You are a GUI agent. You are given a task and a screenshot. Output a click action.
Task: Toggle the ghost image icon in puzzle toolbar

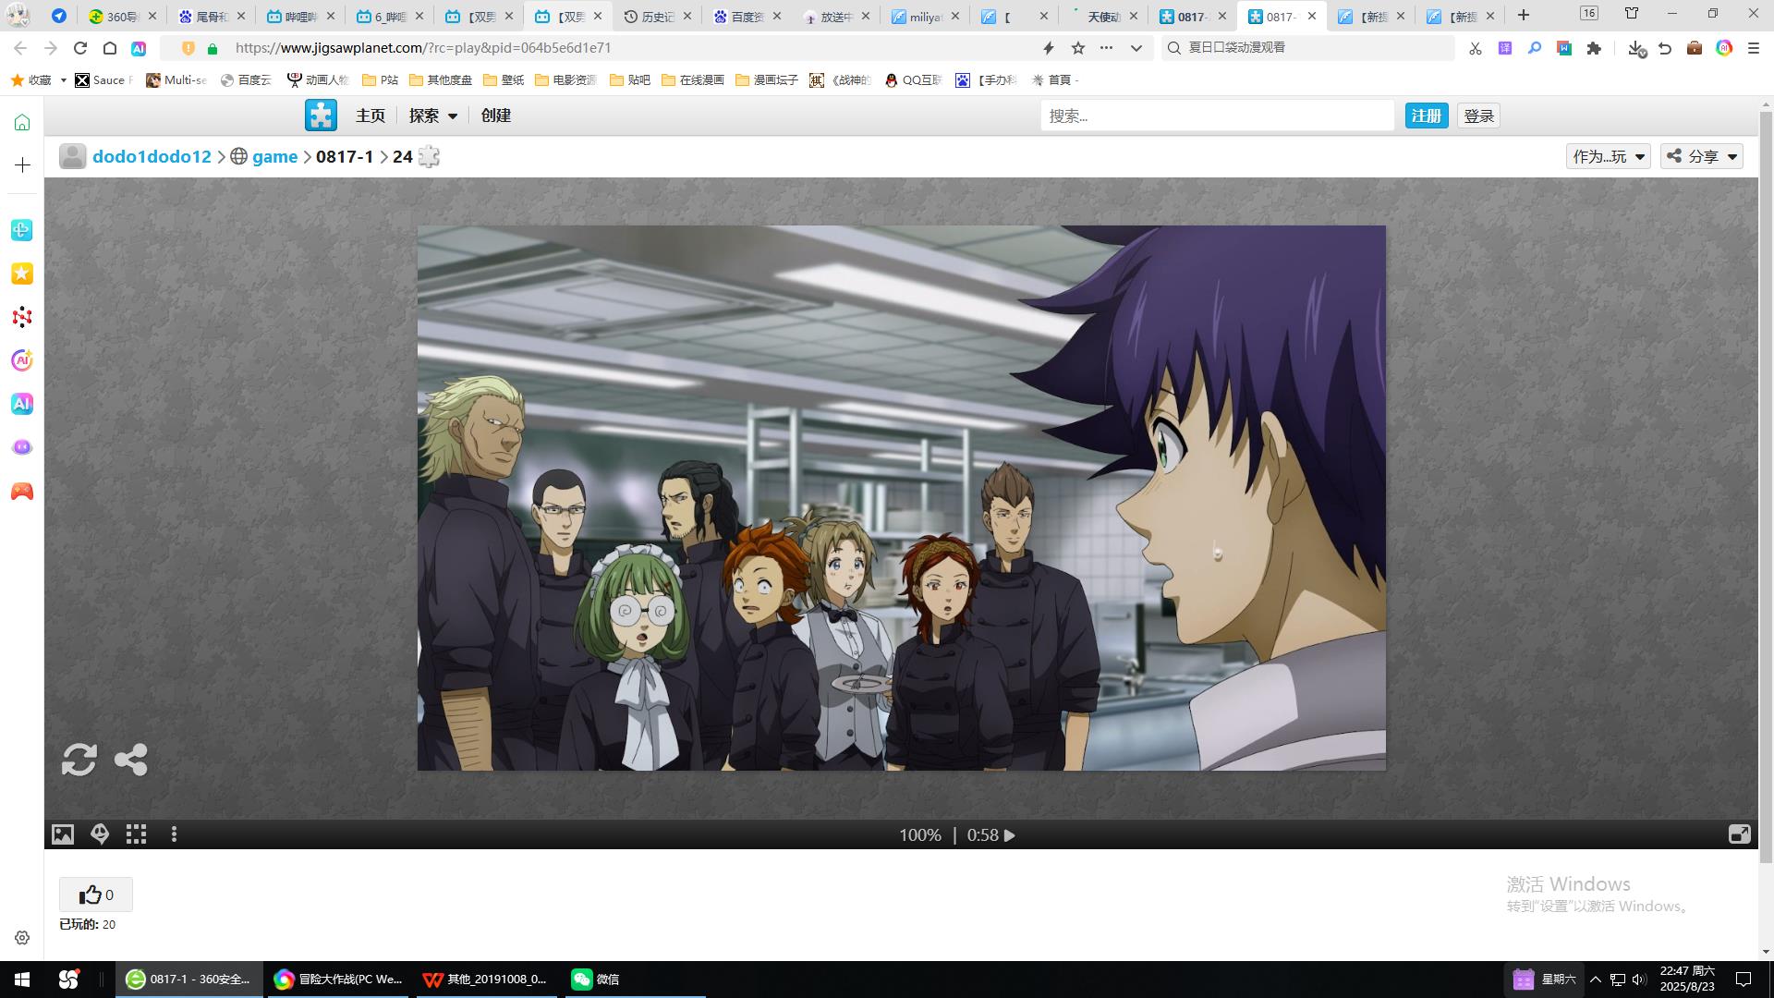(100, 834)
